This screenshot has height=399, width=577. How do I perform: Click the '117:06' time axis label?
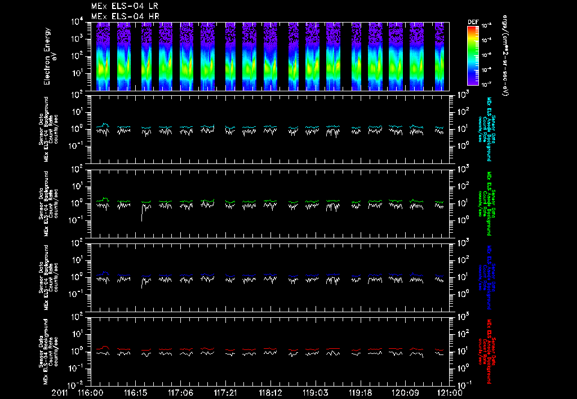click(180, 393)
